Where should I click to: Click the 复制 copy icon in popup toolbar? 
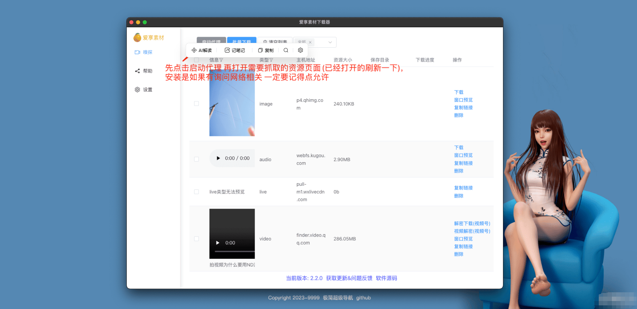click(260, 50)
